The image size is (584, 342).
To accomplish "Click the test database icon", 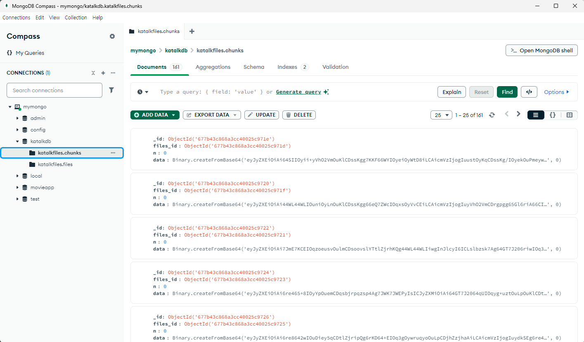I will coord(25,199).
